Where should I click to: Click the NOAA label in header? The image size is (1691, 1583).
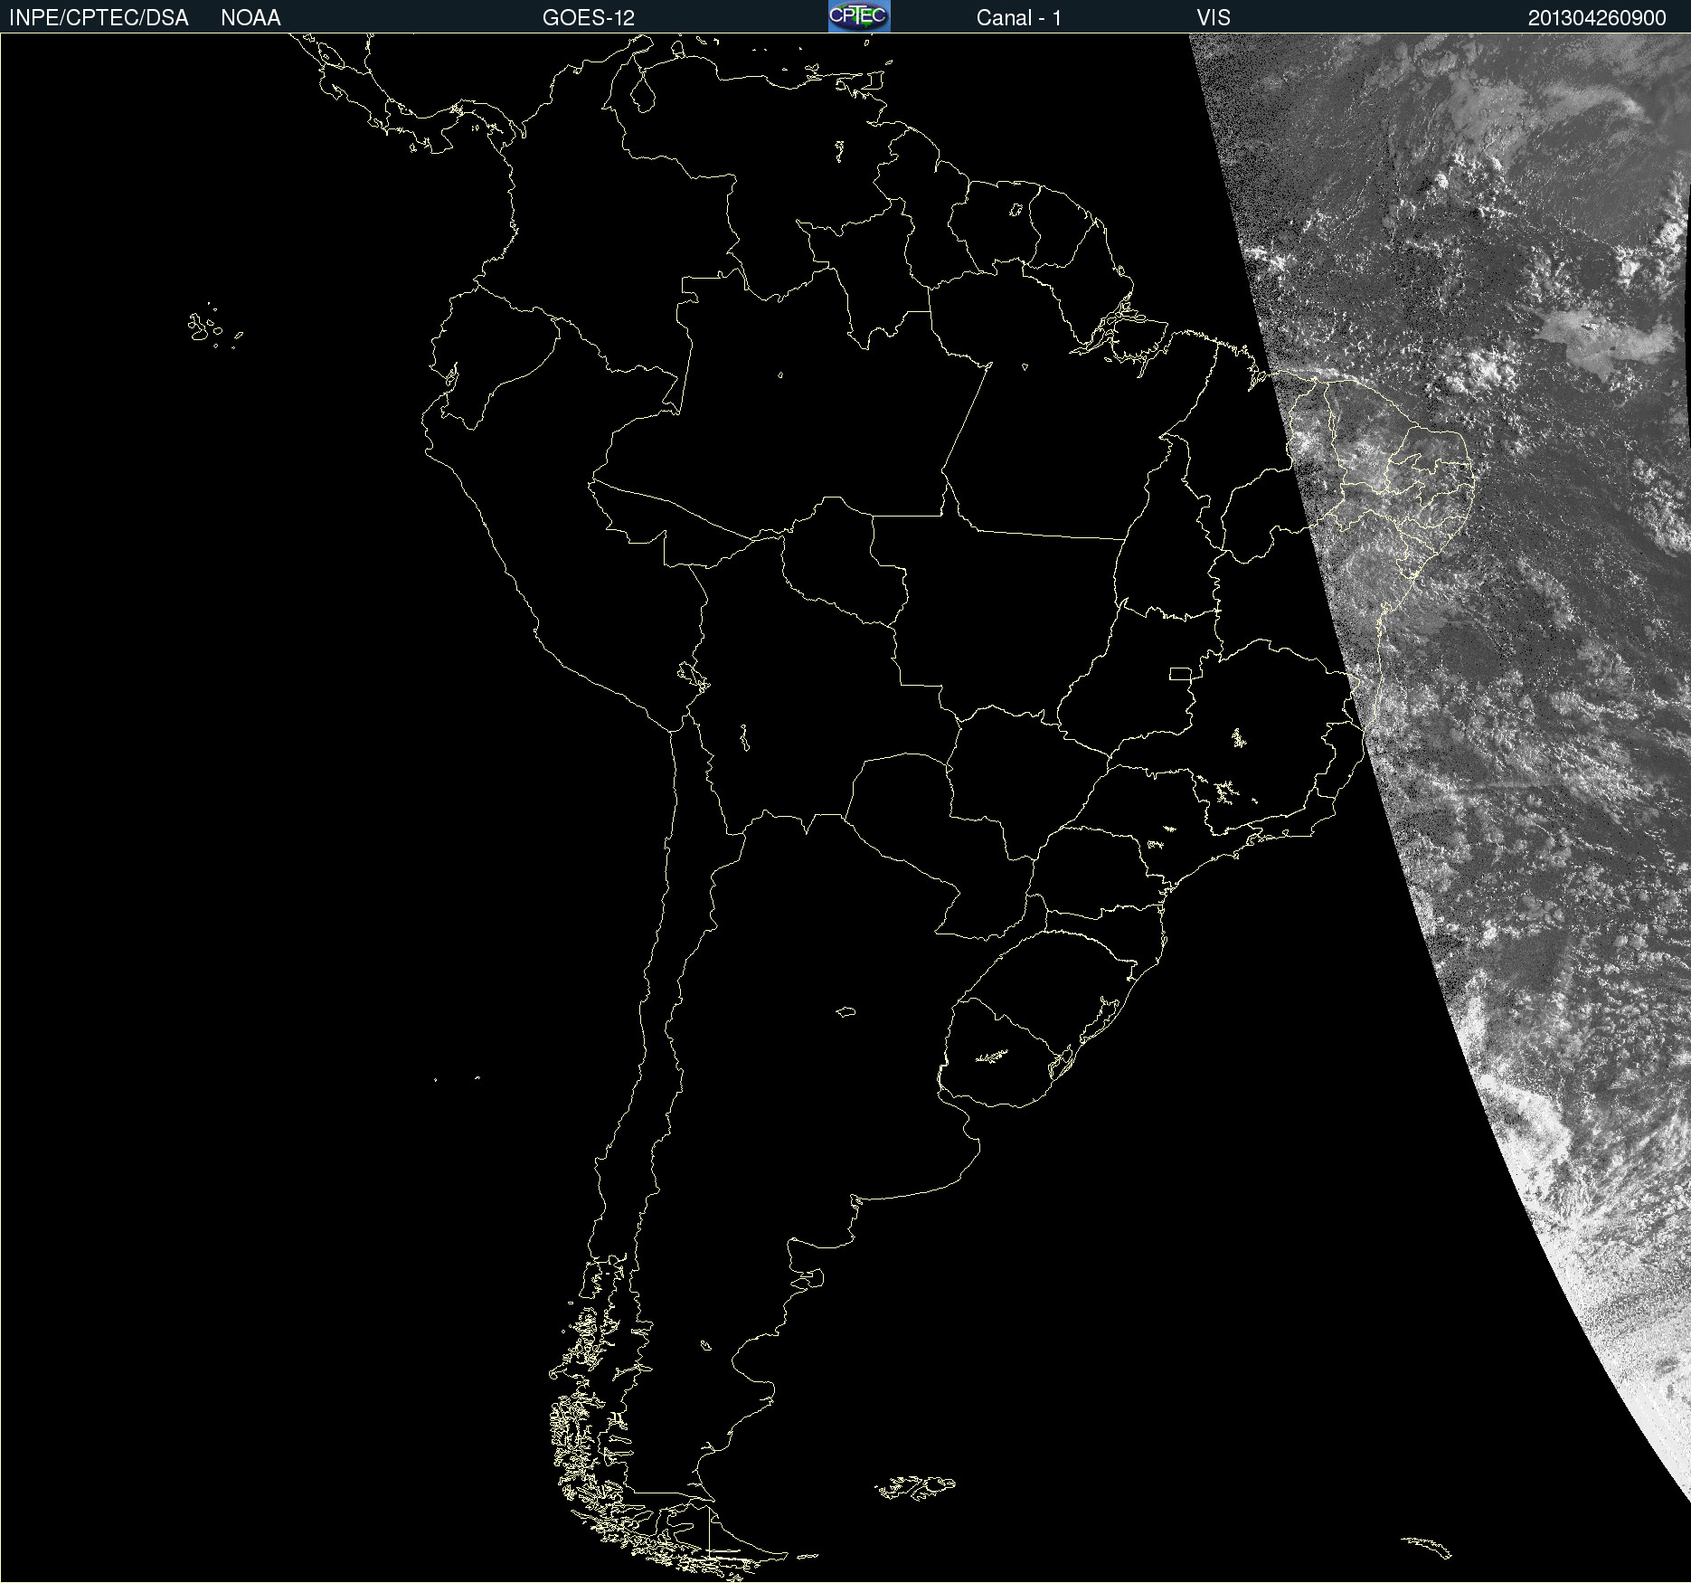(250, 18)
